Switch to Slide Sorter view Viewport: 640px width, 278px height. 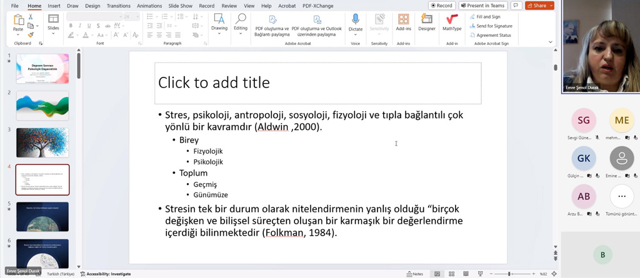point(451,274)
